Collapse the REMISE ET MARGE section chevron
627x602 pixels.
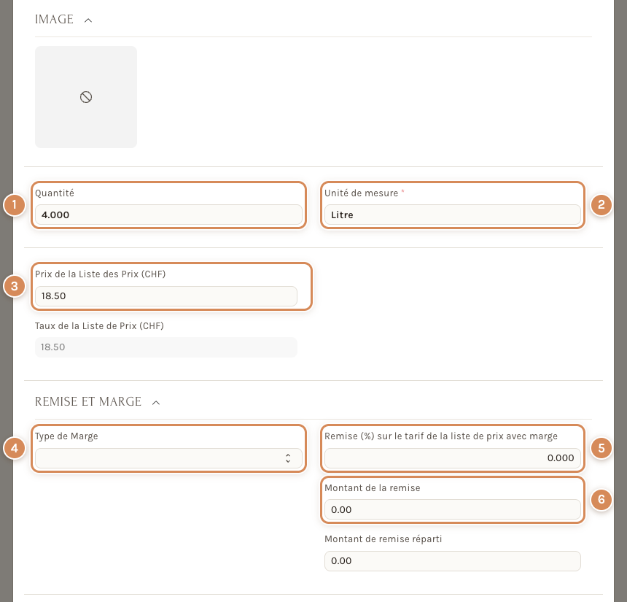tap(156, 403)
